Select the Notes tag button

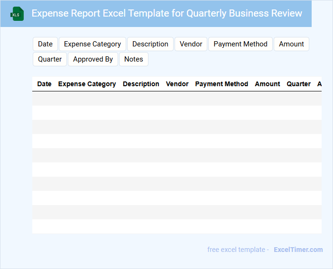(x=133, y=59)
